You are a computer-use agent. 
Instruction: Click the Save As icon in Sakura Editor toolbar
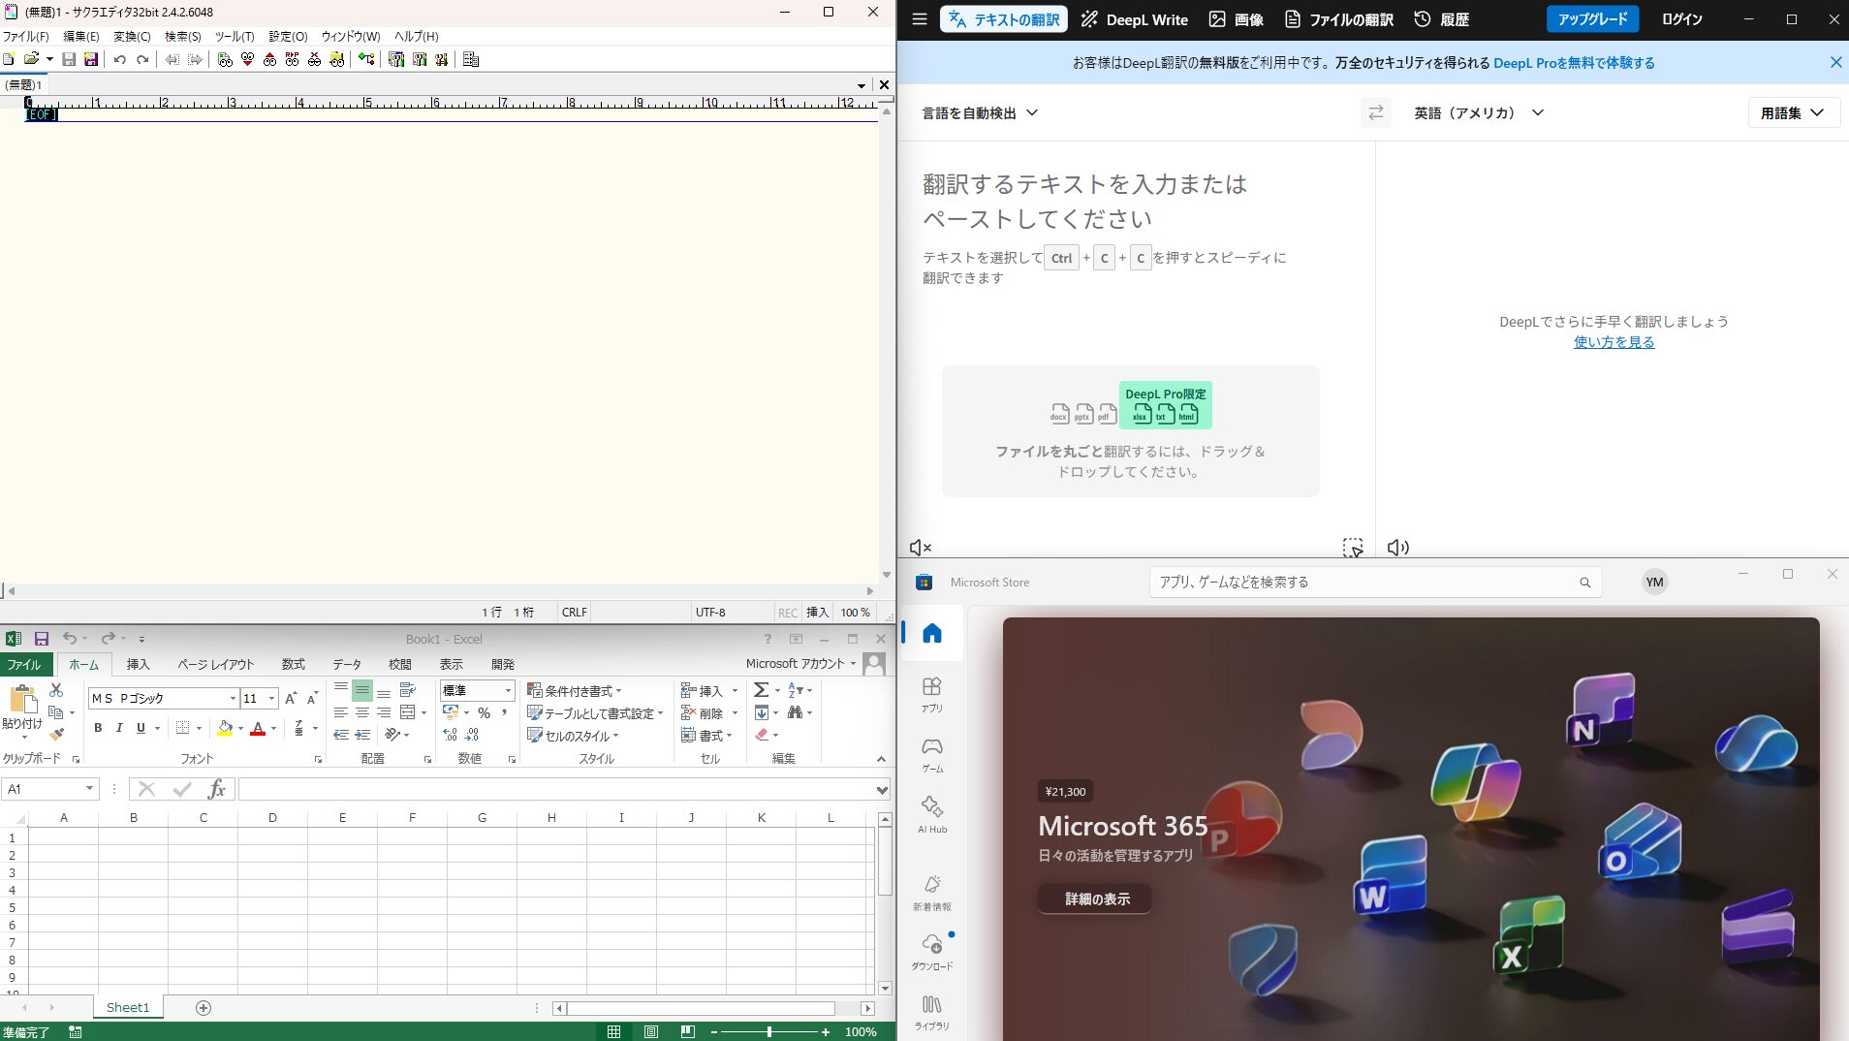(x=91, y=60)
